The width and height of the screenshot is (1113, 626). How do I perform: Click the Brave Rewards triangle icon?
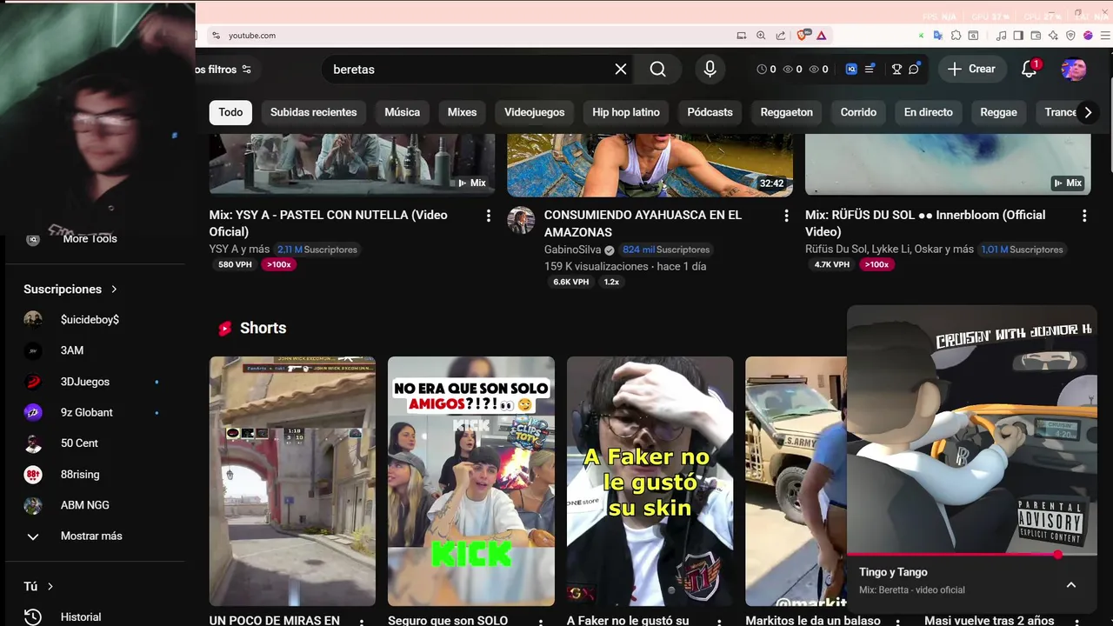[x=821, y=36]
